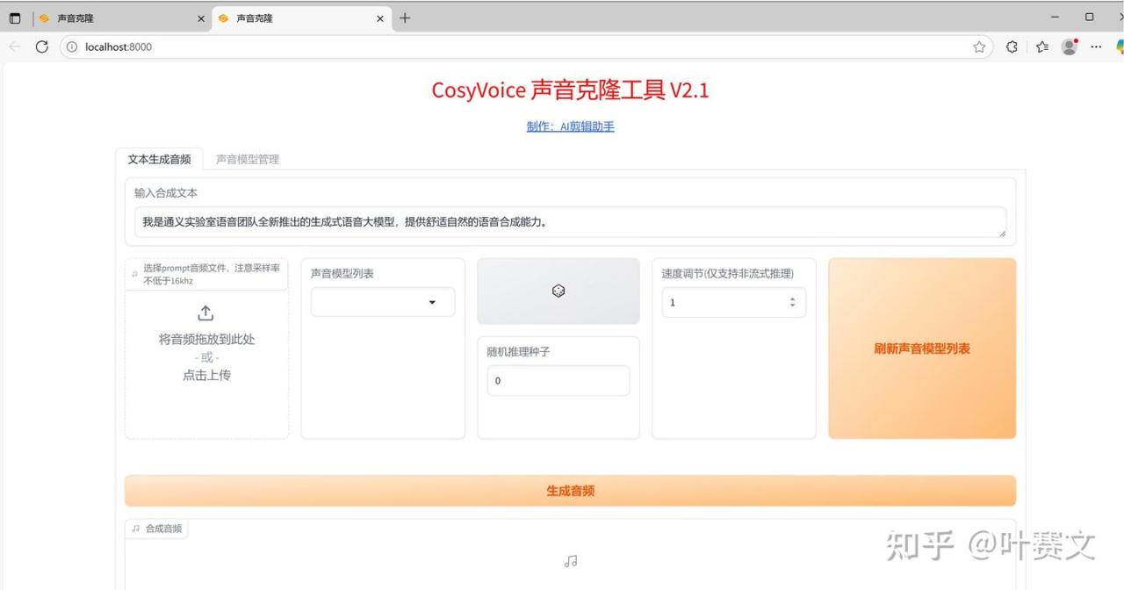
Task: Refresh the browser page
Action: pos(41,47)
